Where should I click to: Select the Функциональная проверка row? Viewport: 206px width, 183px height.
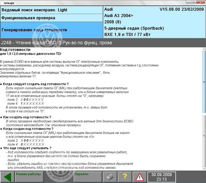51,18
